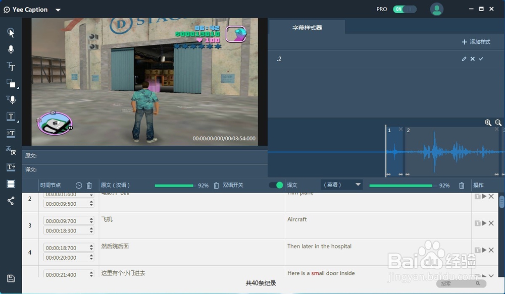Play subtitle row 4 clip
Screen dimensions: 505x294
point(484,250)
